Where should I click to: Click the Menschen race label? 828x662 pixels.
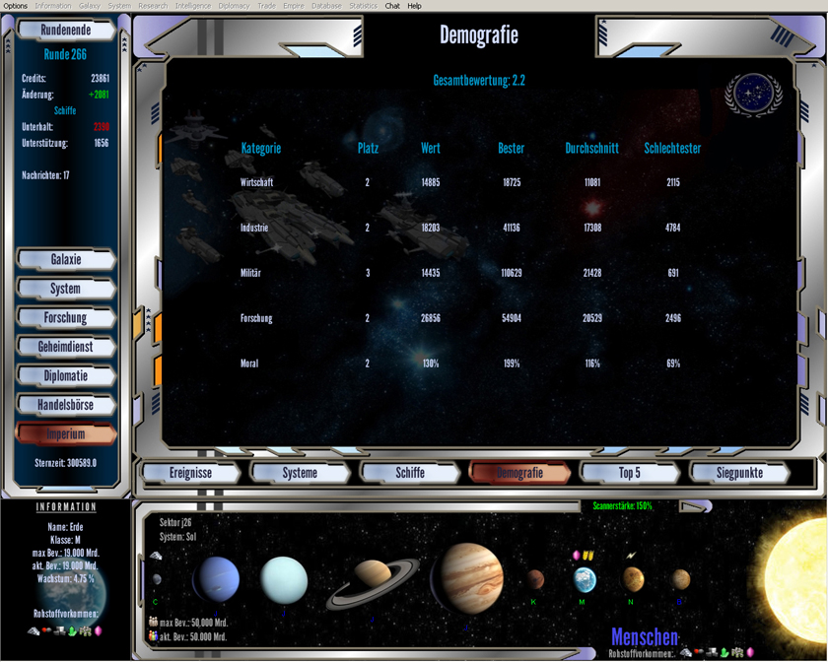pos(645,636)
